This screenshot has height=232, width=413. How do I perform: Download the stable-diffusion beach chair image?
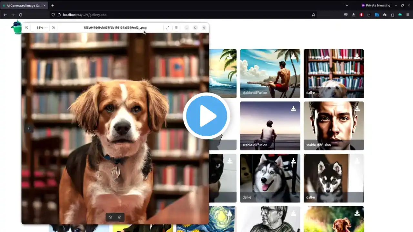pyautogui.click(x=293, y=56)
